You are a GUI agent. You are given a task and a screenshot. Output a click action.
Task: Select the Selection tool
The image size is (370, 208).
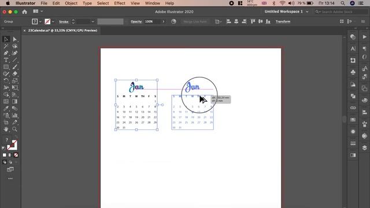coord(6,39)
